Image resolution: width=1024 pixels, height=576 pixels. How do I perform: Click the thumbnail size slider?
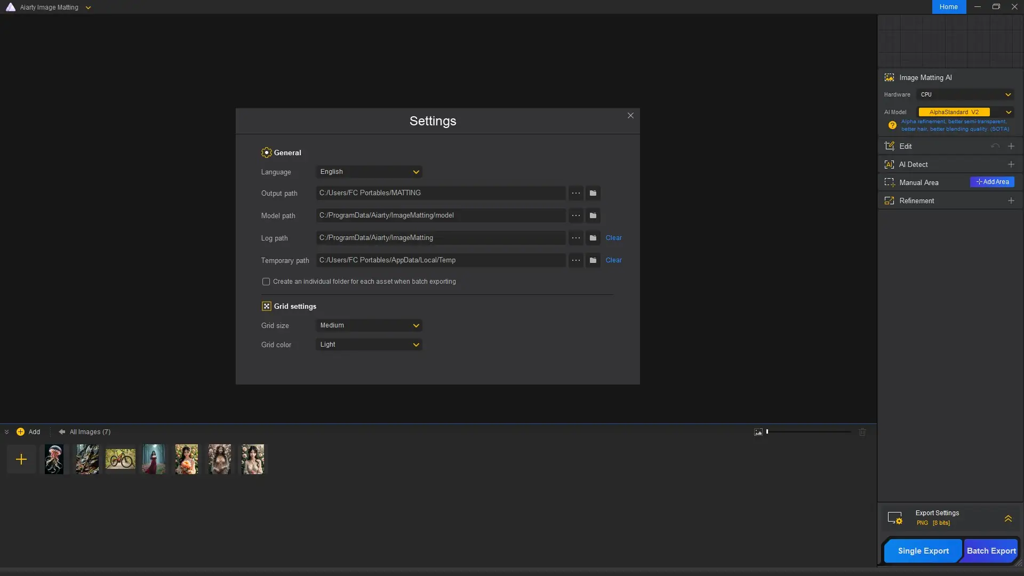click(809, 432)
